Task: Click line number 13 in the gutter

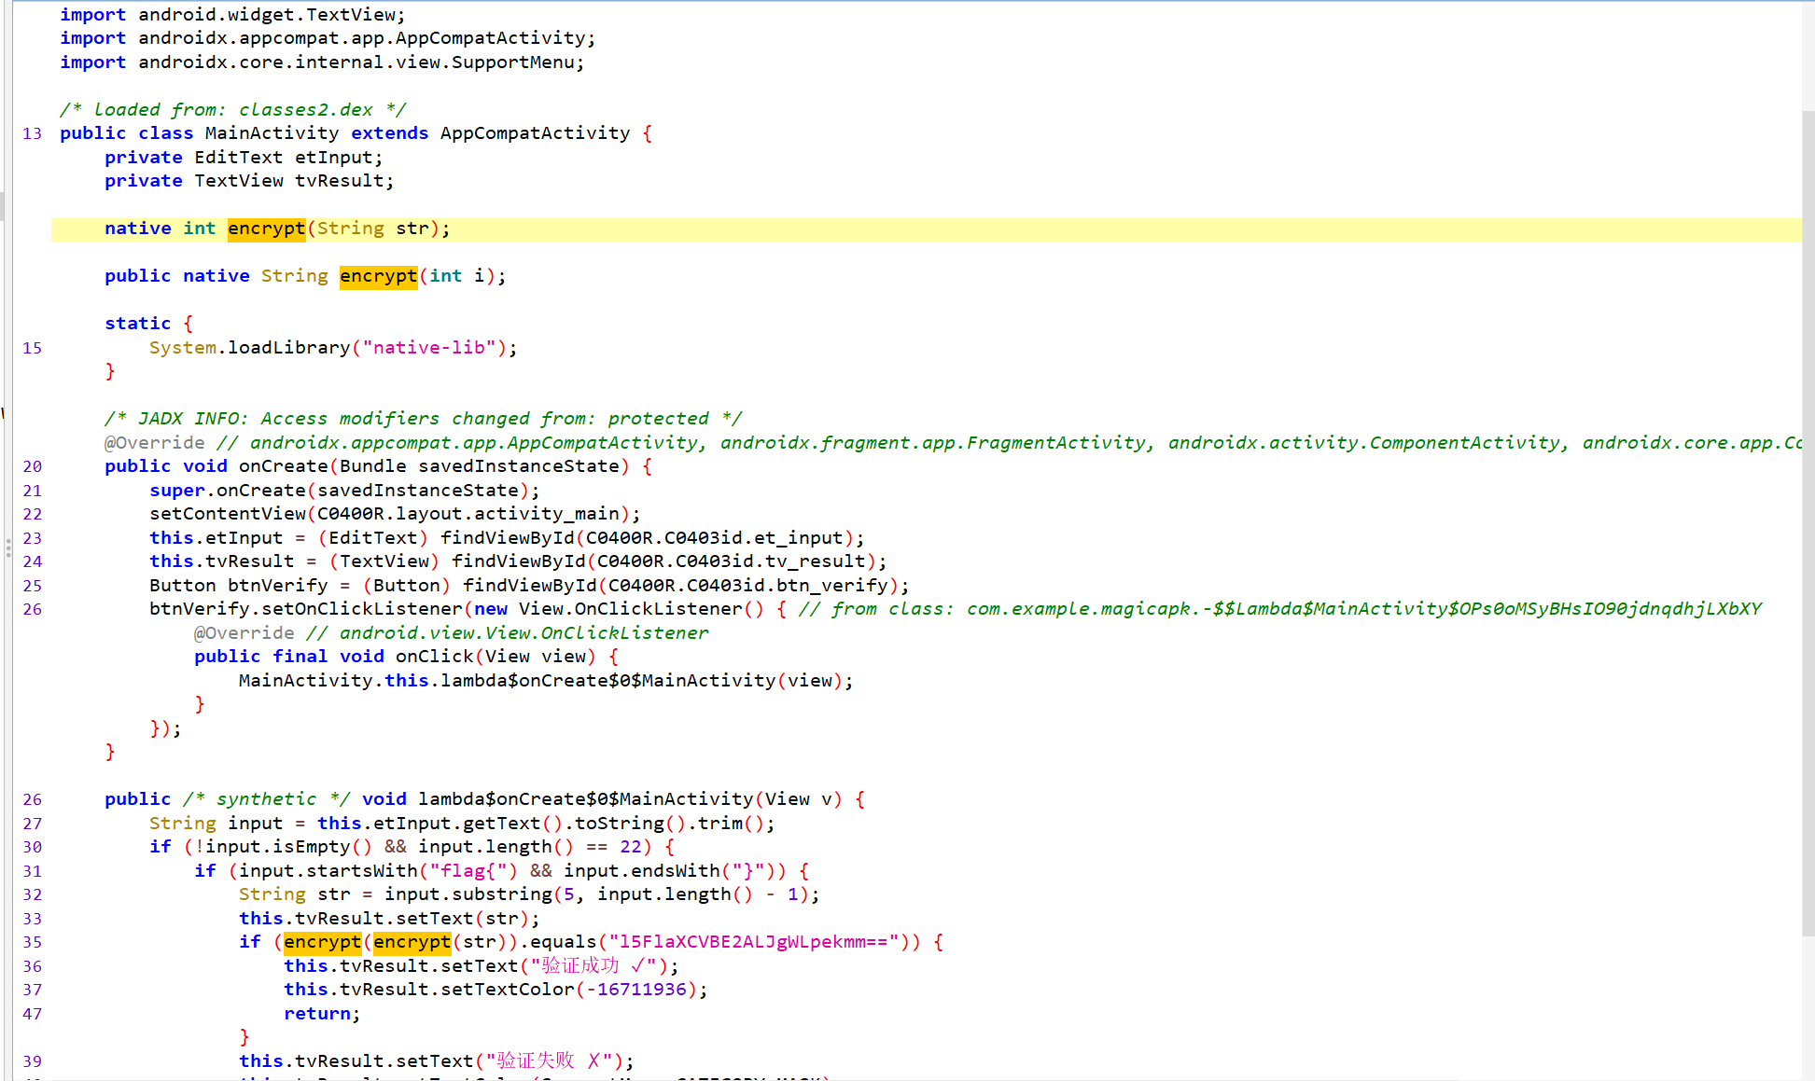Action: pyautogui.click(x=32, y=133)
